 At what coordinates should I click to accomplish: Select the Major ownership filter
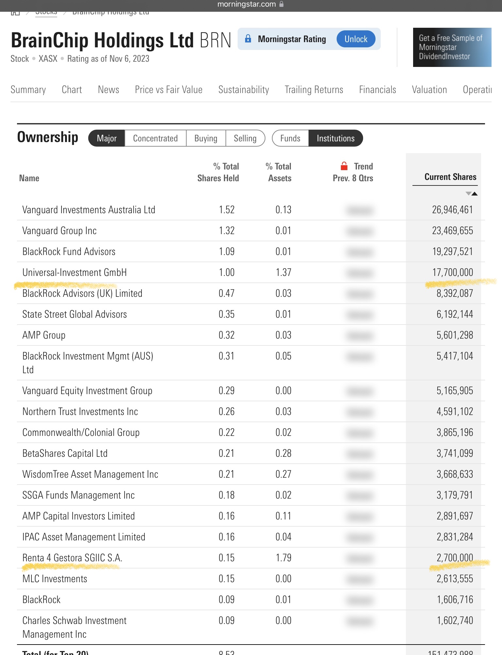point(107,138)
